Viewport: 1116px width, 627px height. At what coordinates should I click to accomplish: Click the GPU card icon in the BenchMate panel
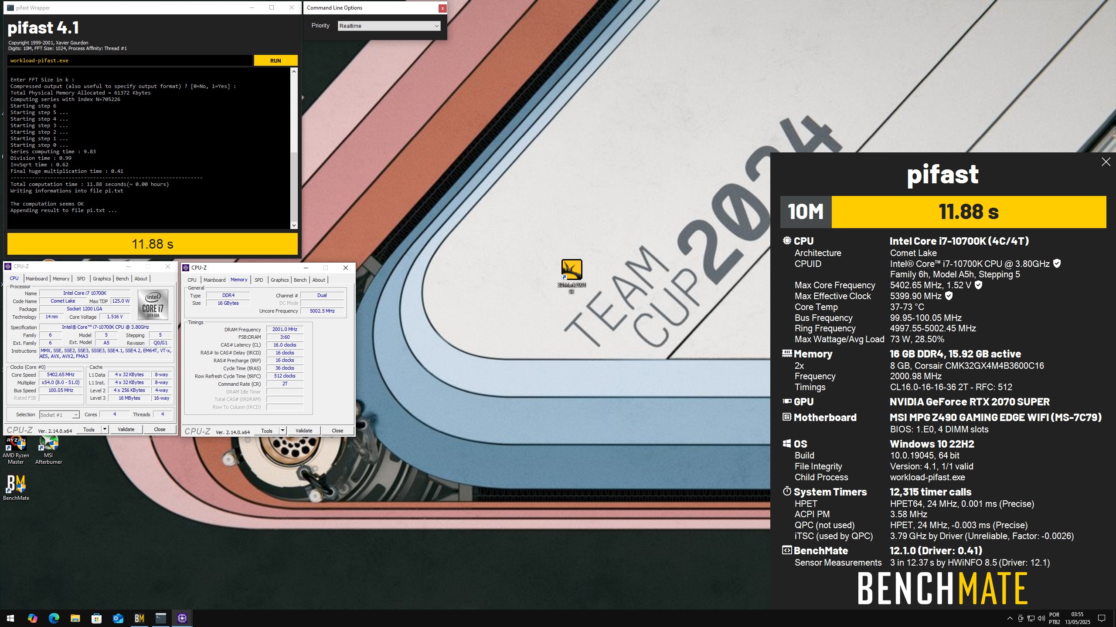click(x=787, y=401)
